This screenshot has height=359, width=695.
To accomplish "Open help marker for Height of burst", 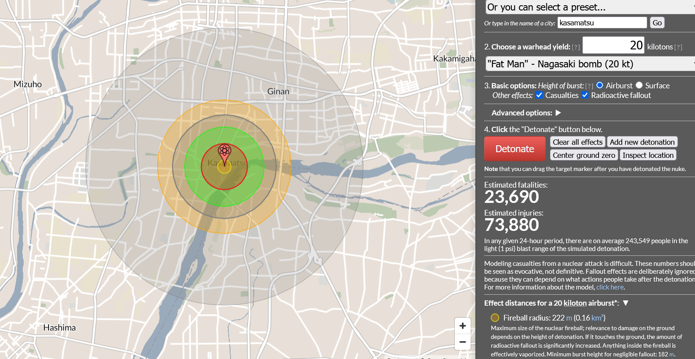I will point(589,86).
